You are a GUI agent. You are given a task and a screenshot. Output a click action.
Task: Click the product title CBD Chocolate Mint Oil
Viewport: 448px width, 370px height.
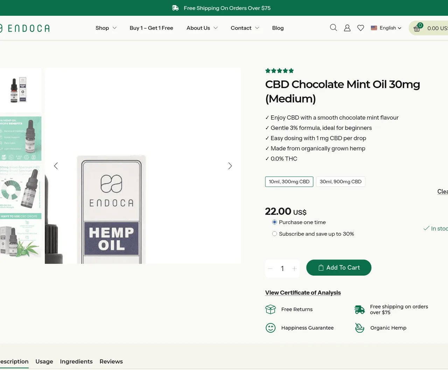pos(343,91)
